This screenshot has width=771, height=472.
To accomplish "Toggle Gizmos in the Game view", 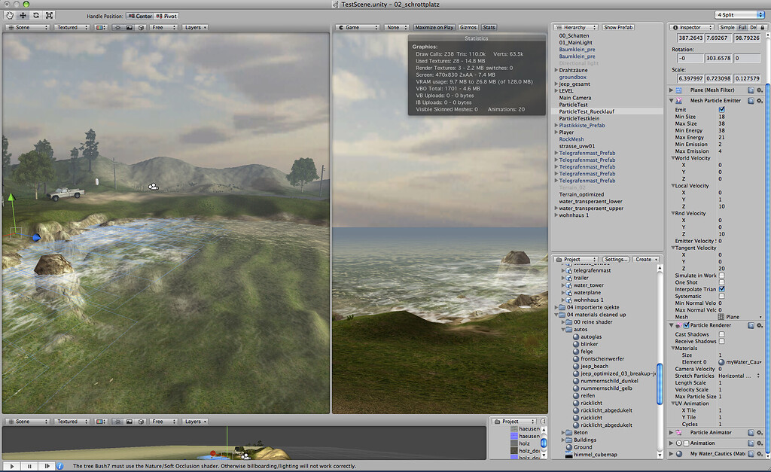I will click(468, 26).
